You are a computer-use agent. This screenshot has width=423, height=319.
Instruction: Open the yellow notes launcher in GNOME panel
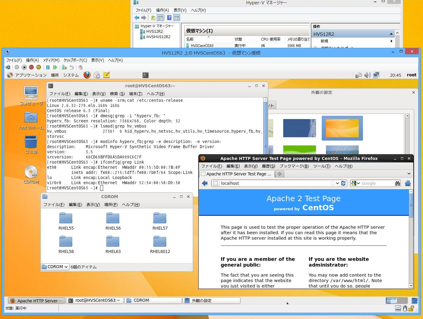tap(106, 75)
